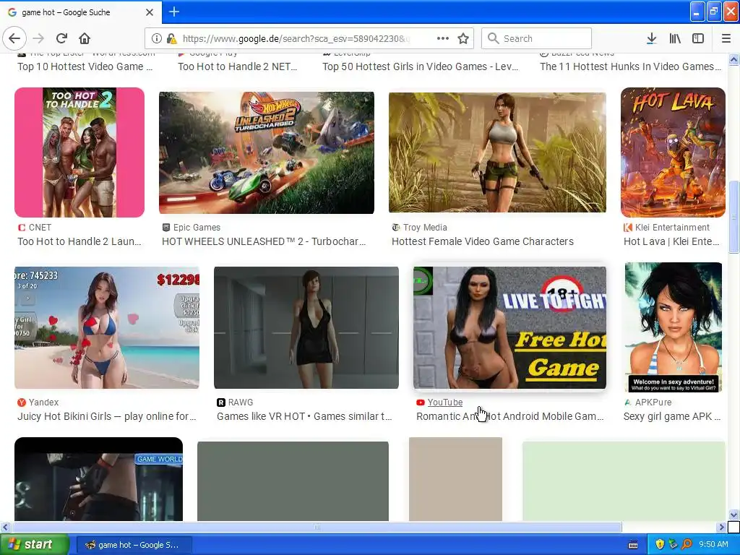
Task: Show site information icon in address bar
Action: [157, 39]
